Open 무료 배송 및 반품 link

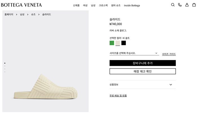click(118, 96)
